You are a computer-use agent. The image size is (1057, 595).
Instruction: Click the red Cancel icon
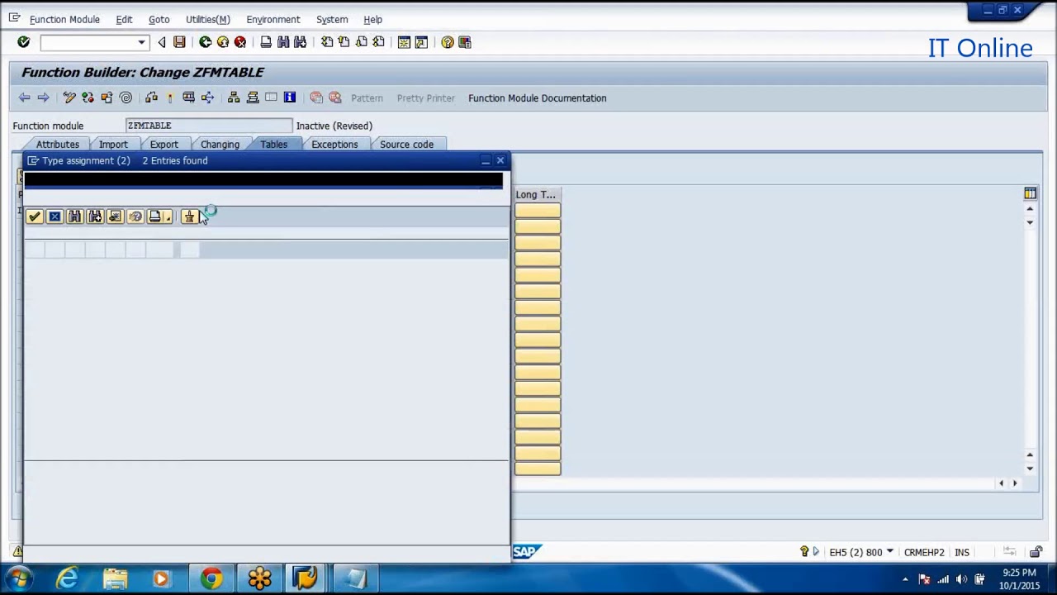(240, 42)
